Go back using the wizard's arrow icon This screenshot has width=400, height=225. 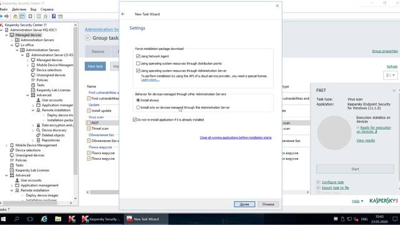[x=123, y=14]
